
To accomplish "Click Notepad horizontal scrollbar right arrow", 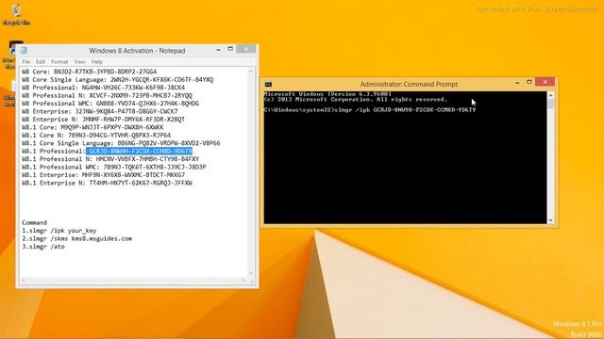I will (x=243, y=281).
